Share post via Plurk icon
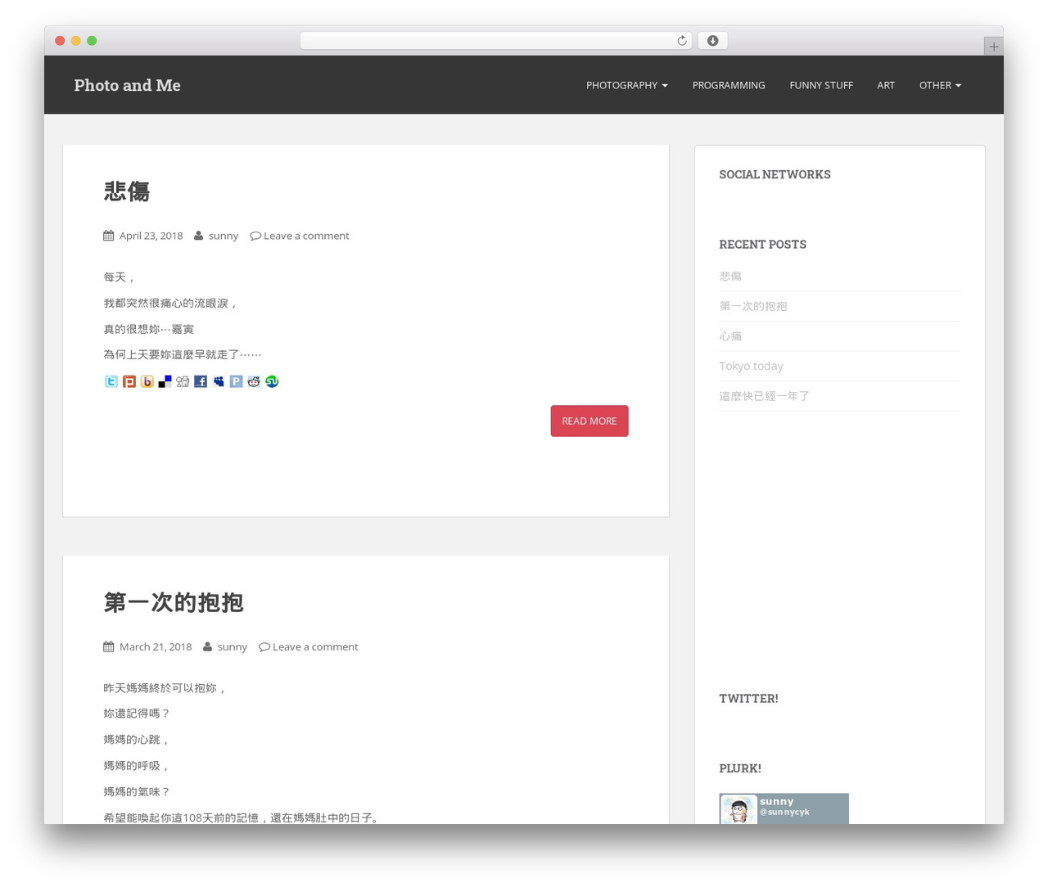This screenshot has width=1048, height=887. coord(129,381)
